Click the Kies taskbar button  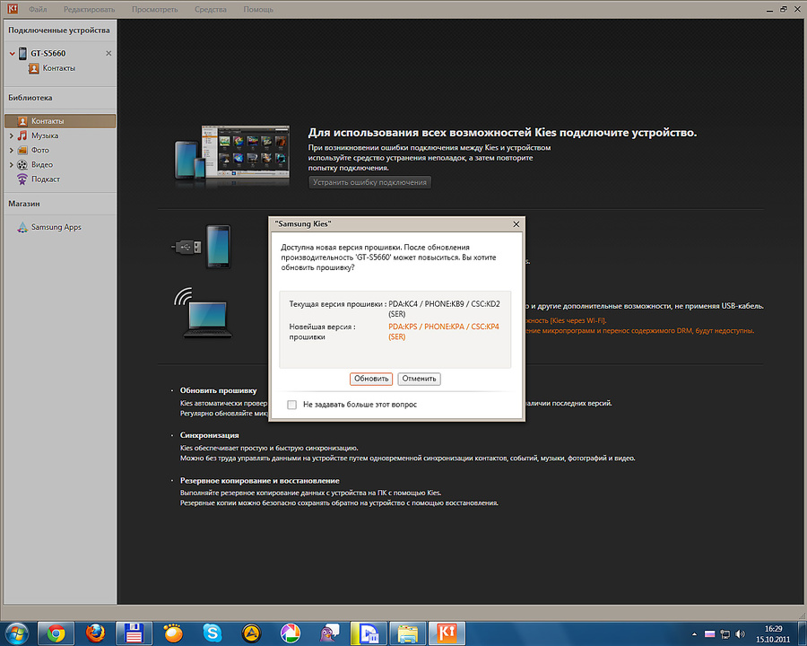point(447,633)
